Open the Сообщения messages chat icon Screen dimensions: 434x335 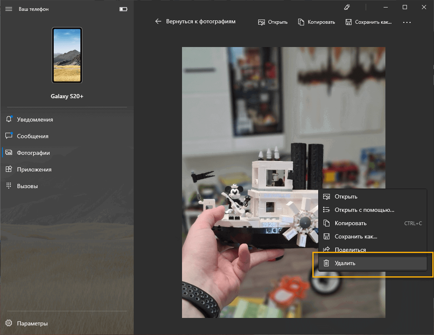tap(9, 136)
